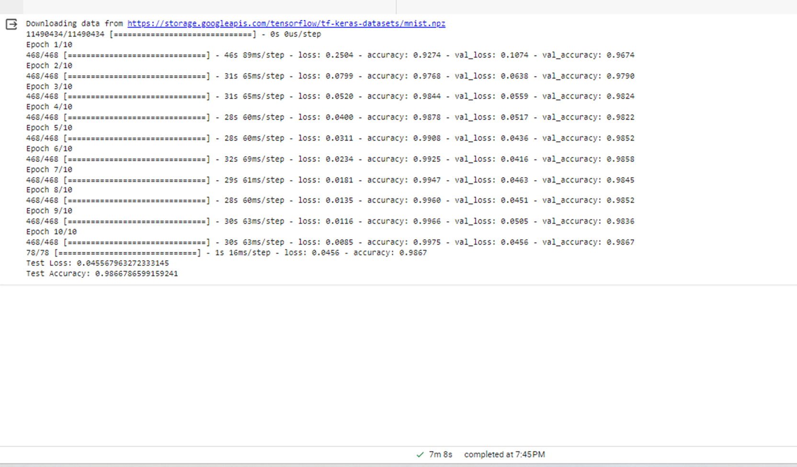Click val_accuracy value 0.9790
This screenshot has width=797, height=467.
[x=620, y=76]
